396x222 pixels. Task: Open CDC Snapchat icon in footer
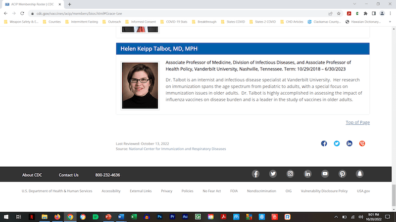[x=360, y=174]
